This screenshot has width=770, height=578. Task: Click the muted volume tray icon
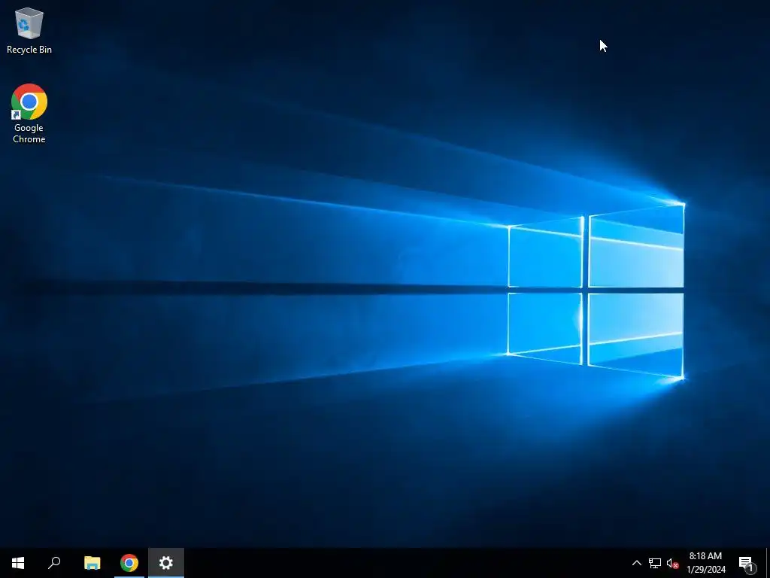pos(672,563)
